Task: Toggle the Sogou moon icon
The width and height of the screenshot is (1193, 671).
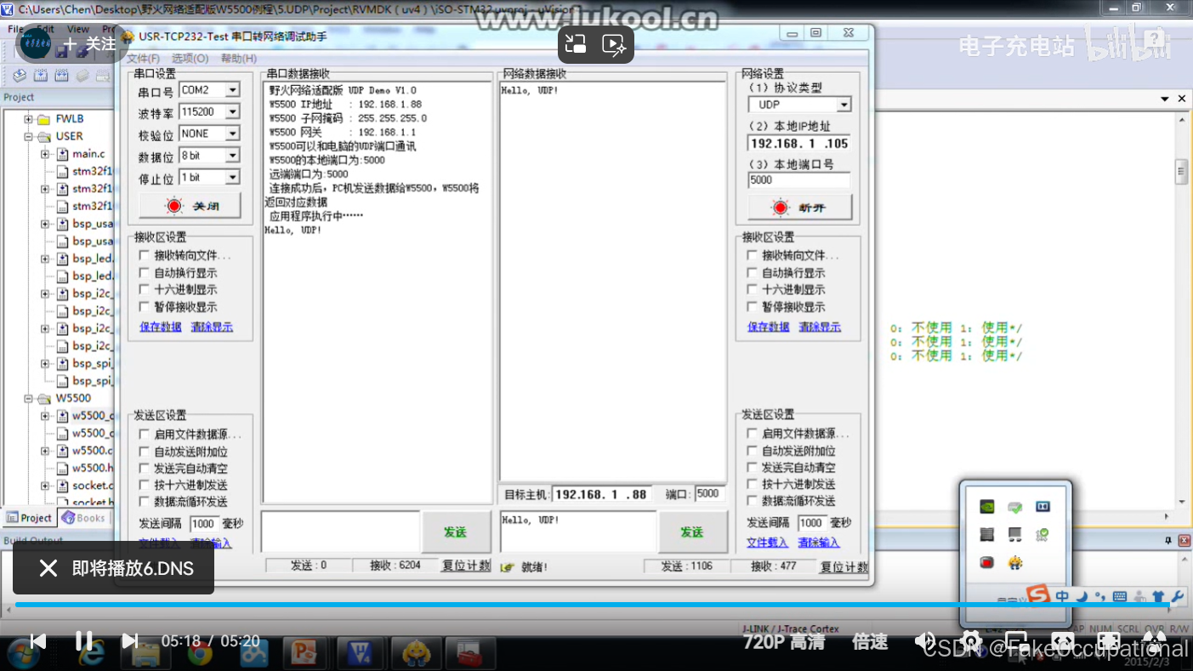Action: pyautogui.click(x=1082, y=597)
